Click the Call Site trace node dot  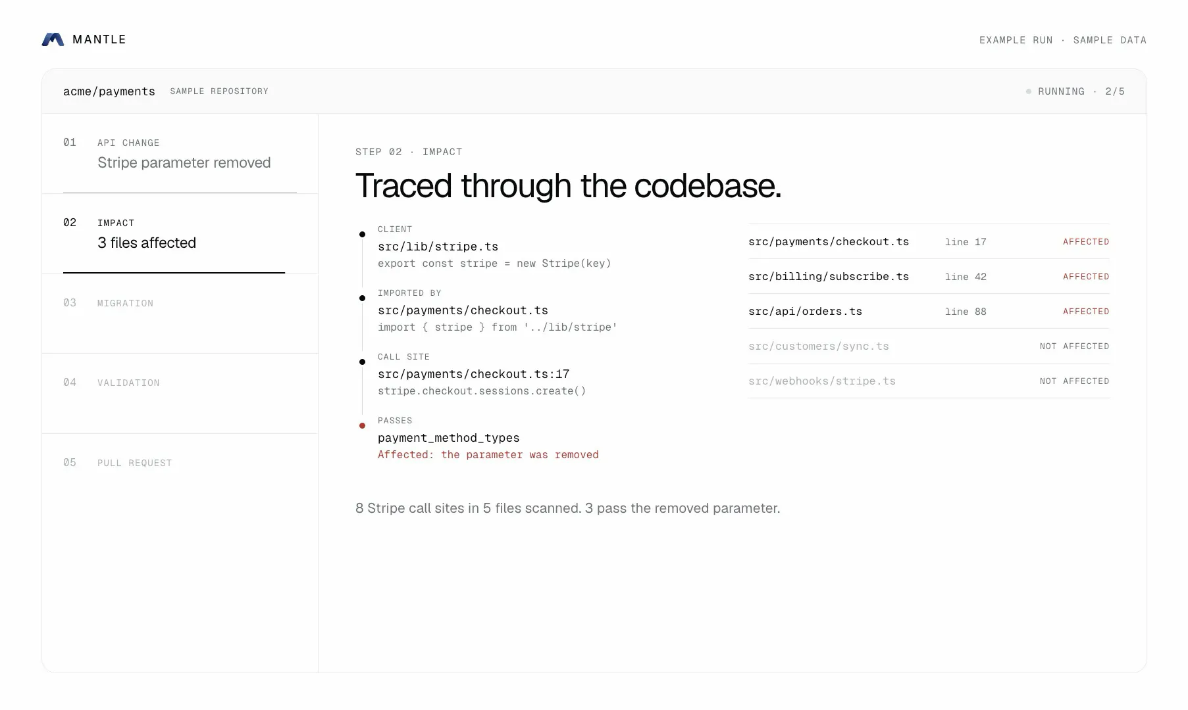tap(362, 362)
